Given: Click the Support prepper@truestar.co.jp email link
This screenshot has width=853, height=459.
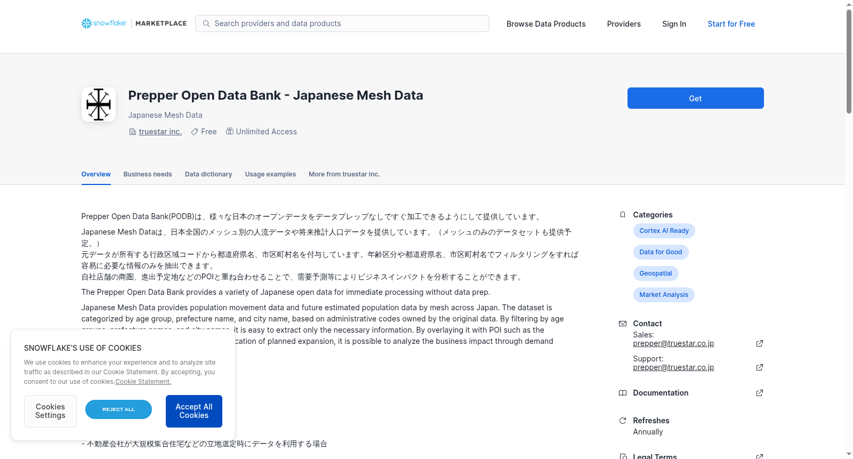Looking at the screenshot, I should (673, 367).
